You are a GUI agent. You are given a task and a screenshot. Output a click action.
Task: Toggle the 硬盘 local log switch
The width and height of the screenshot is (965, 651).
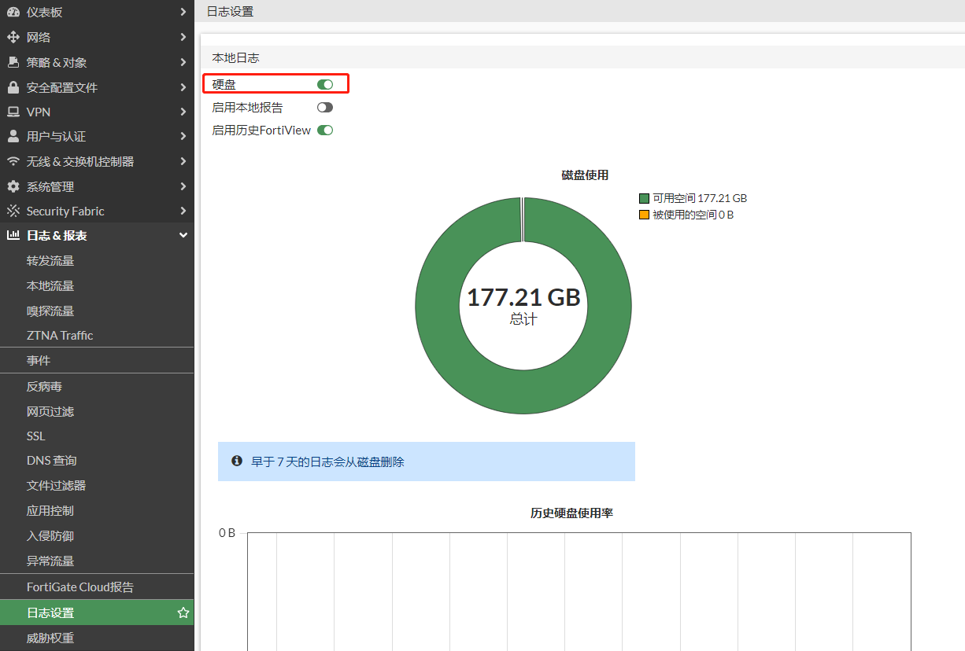tap(325, 84)
